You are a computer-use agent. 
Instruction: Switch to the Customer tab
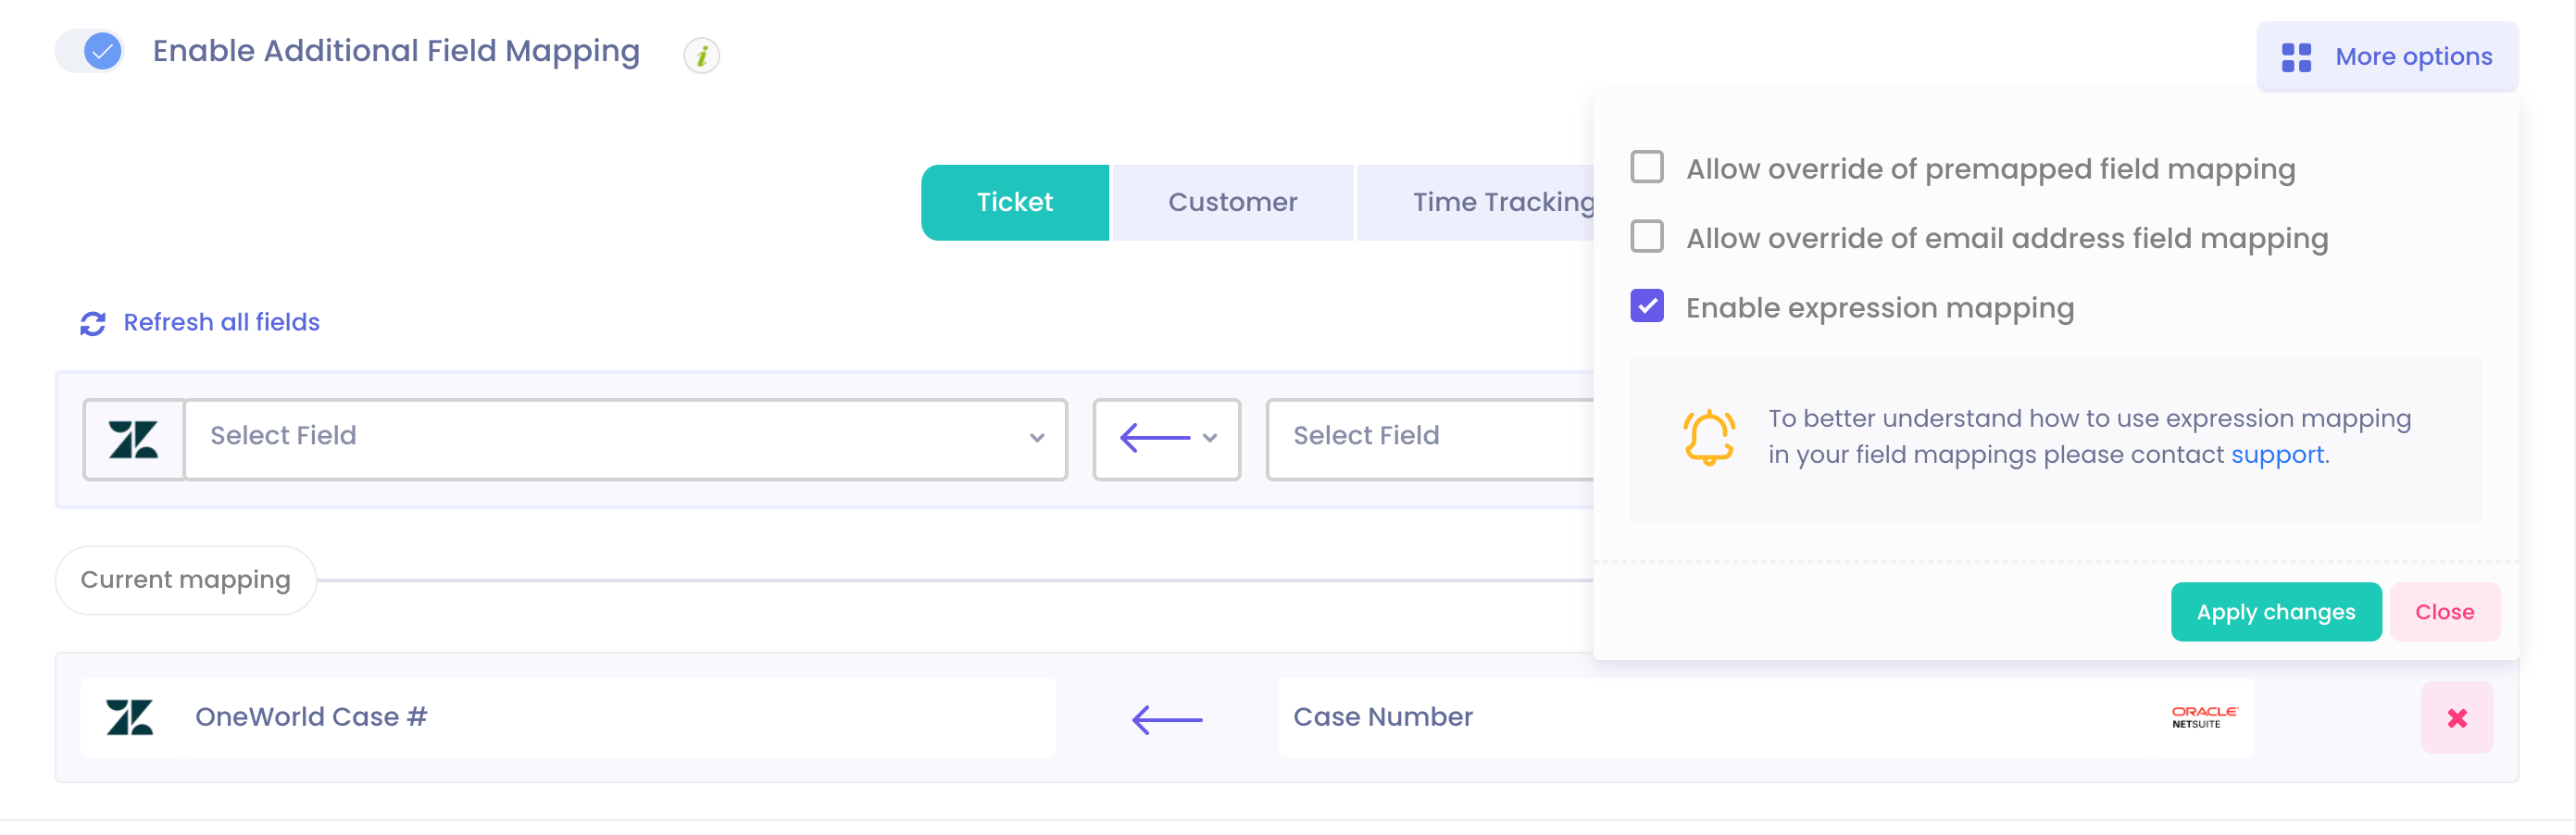1231,202
